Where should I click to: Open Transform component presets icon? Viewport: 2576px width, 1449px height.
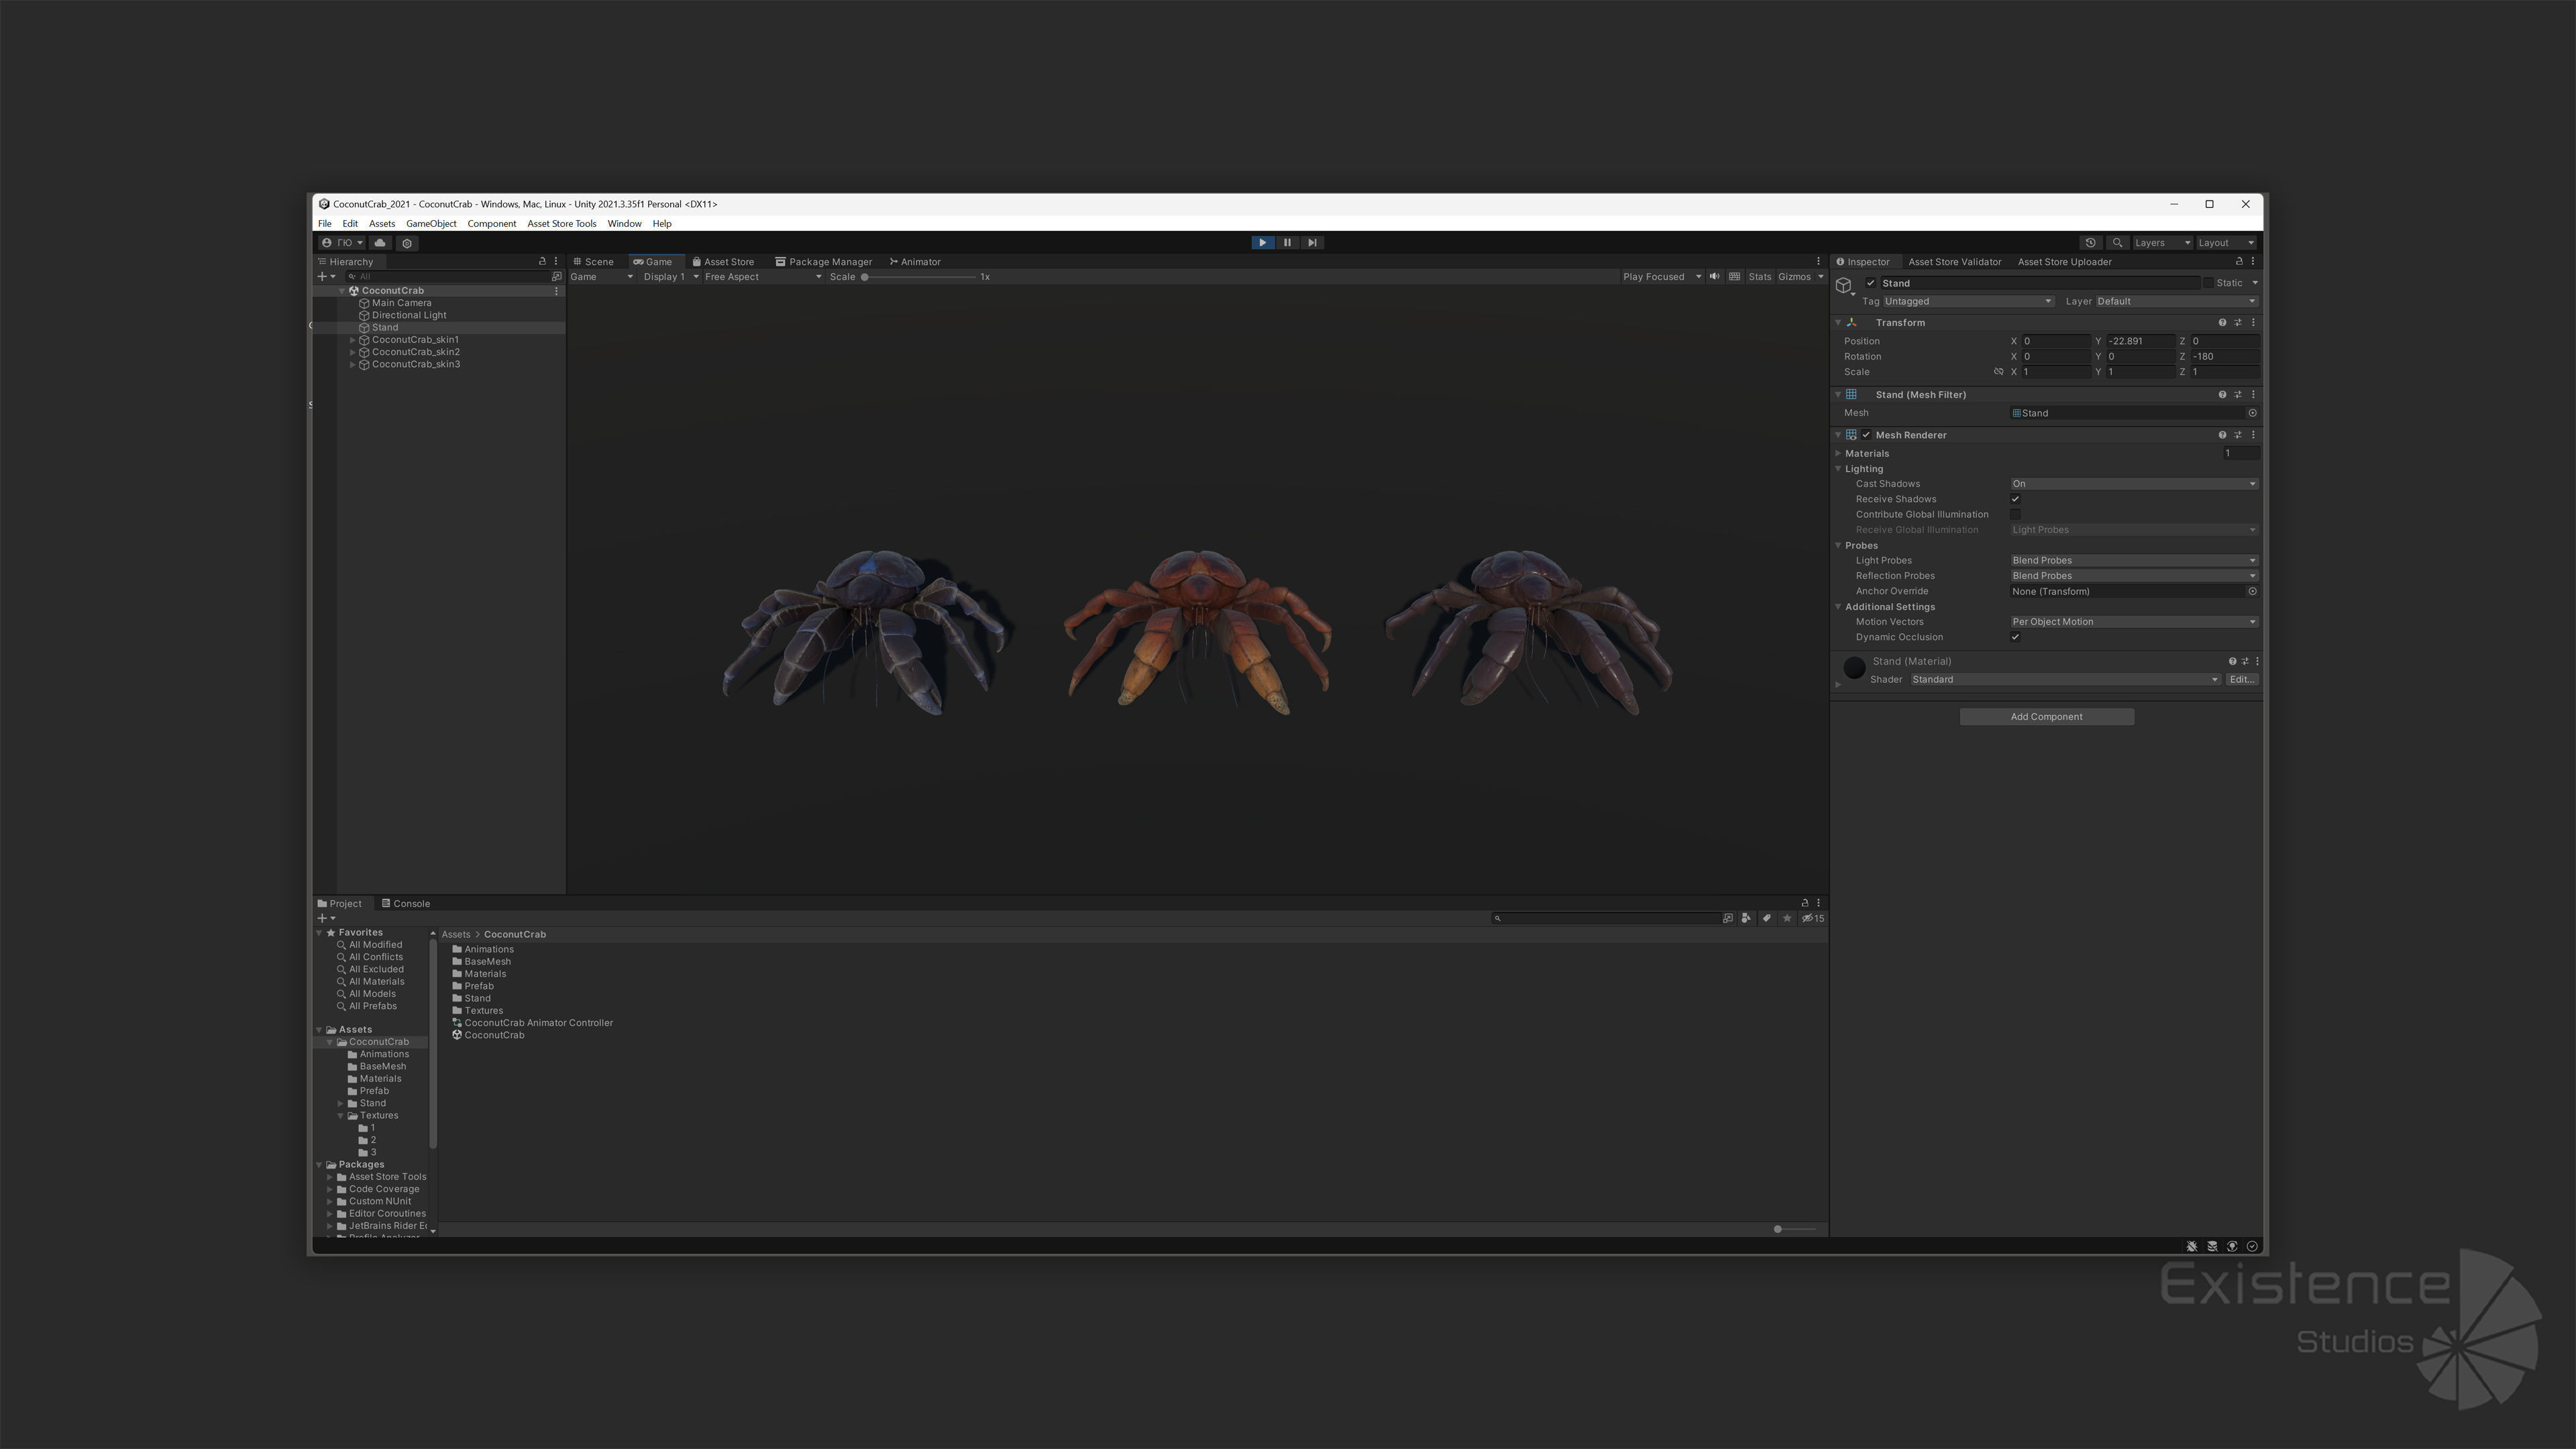(x=2238, y=323)
